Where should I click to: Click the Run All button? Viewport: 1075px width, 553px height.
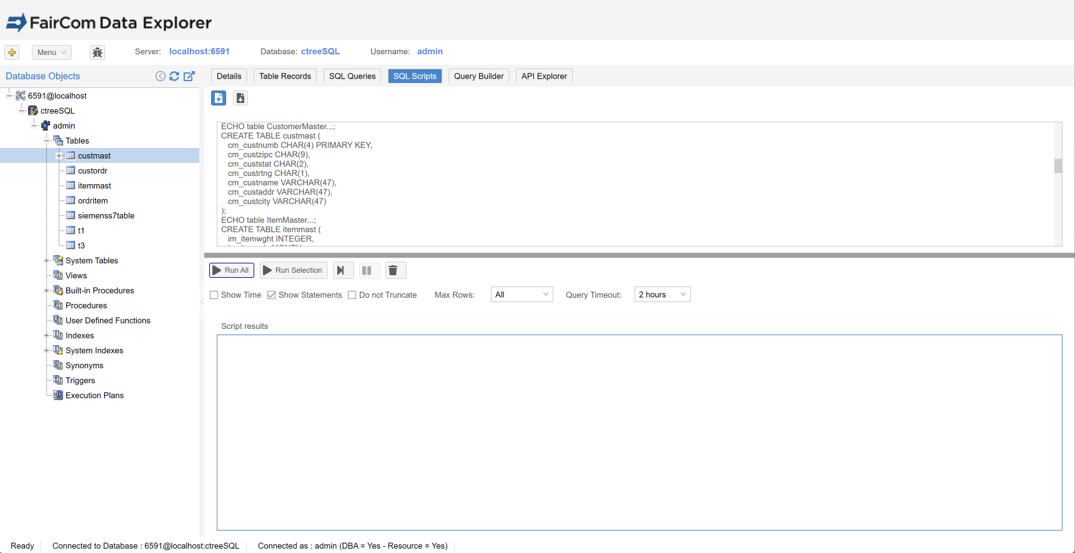click(232, 270)
